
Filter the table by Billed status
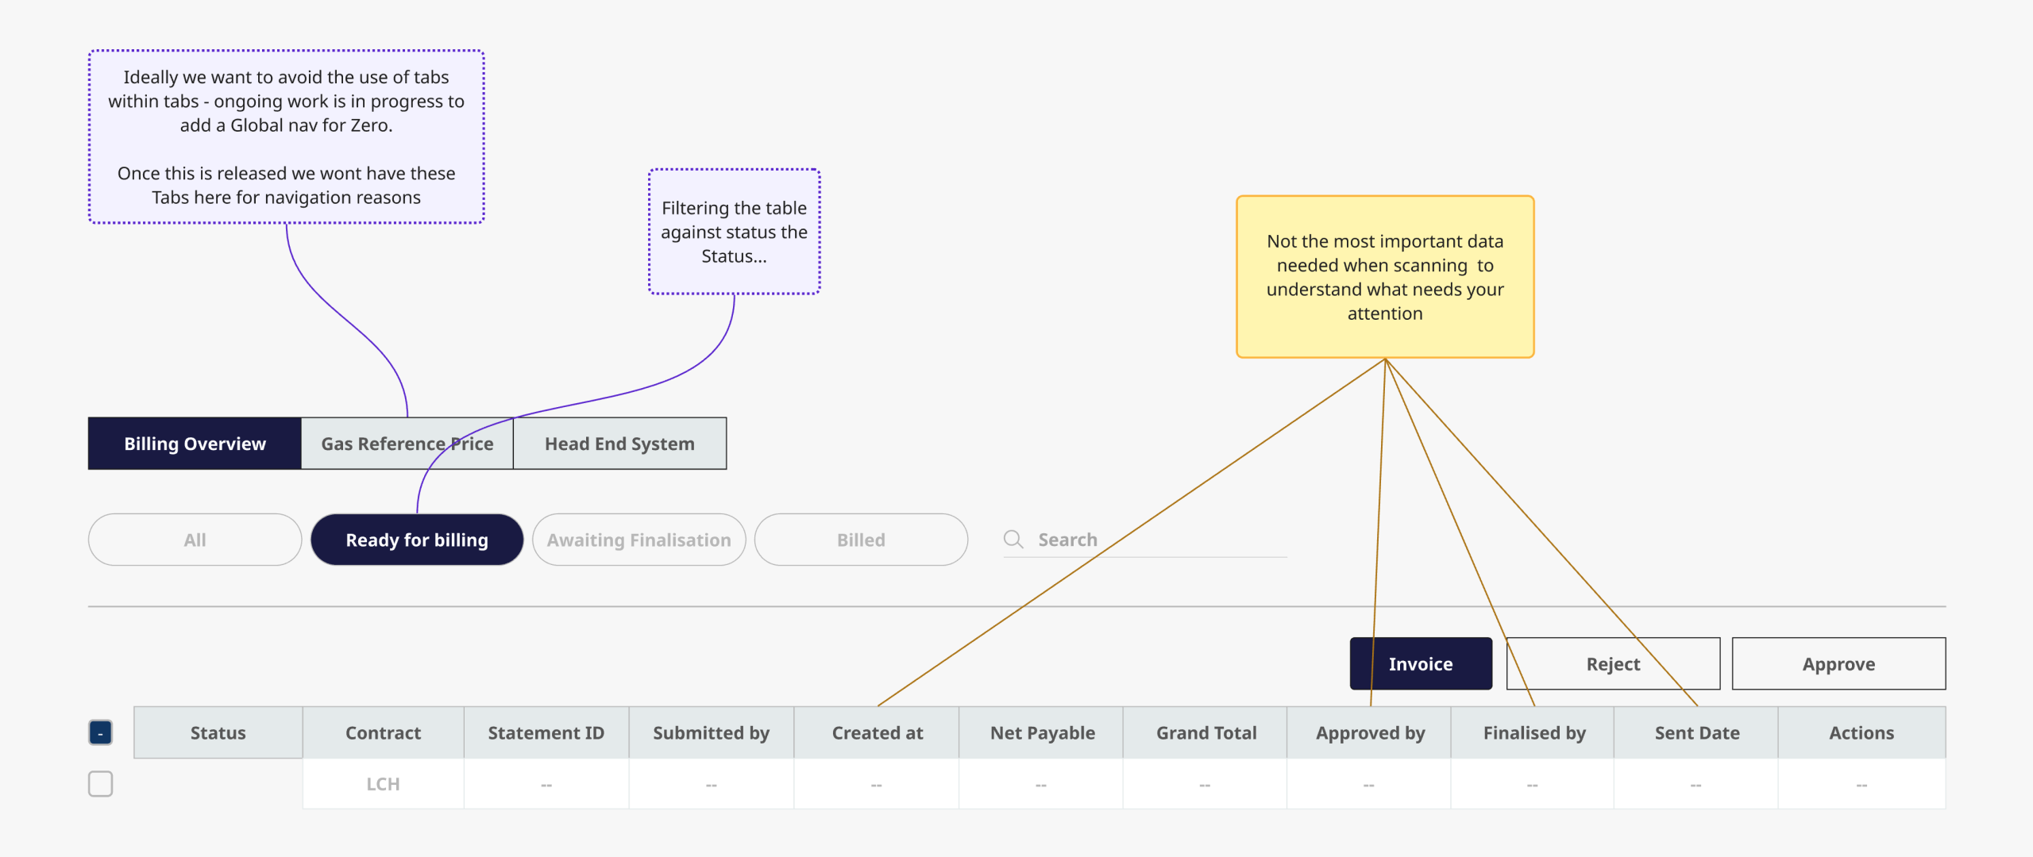pos(861,540)
